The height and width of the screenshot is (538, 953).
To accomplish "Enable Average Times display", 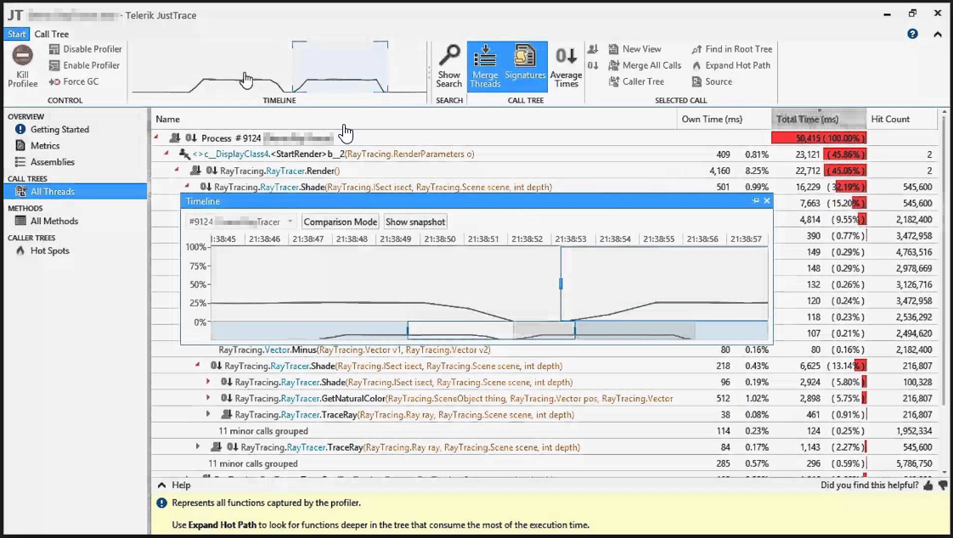I will [566, 64].
